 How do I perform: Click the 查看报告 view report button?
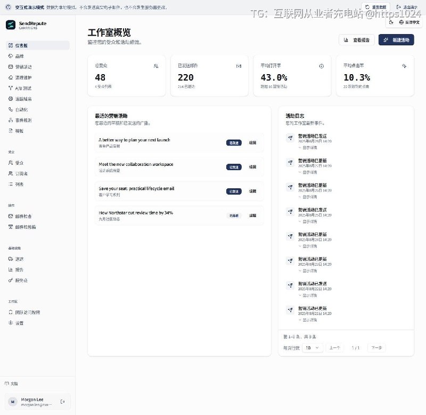(356, 40)
